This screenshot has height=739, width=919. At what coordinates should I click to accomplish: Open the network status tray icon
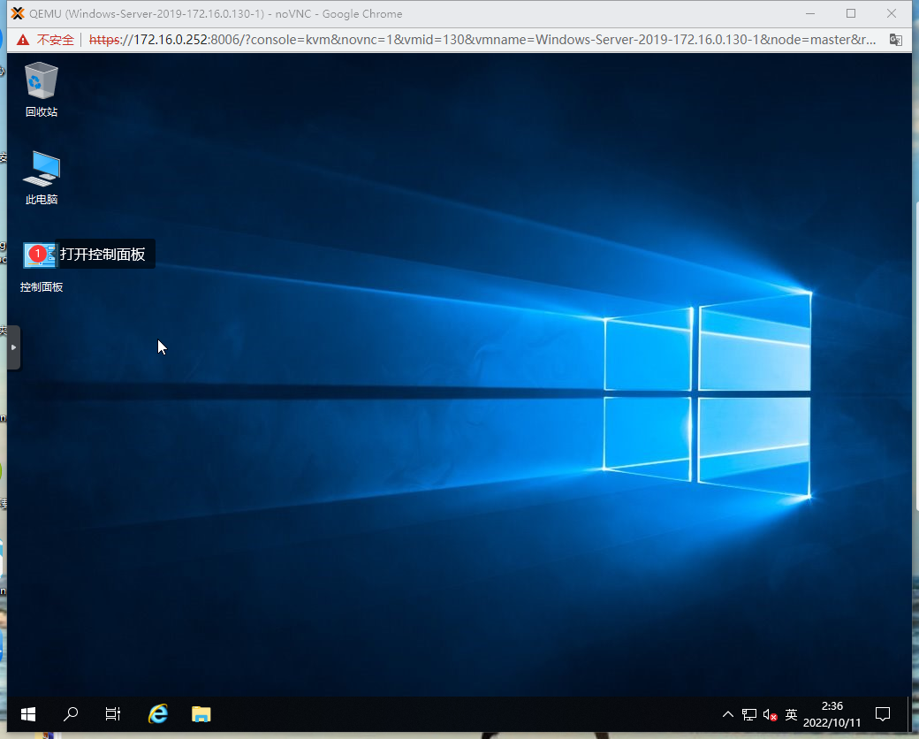[749, 713]
